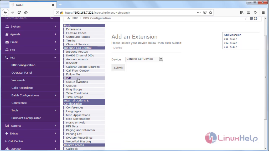Select extension 111 <111>

(x=231, y=47)
